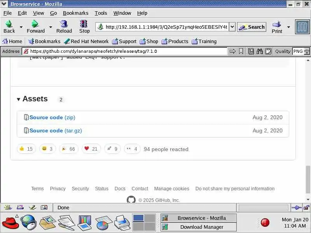Open the Bookmarks menu
The width and height of the screenshot is (311, 233).
click(75, 13)
